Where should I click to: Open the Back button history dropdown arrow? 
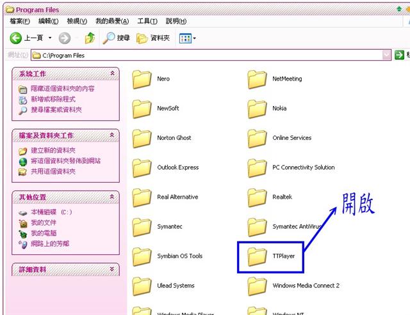[x=50, y=38]
